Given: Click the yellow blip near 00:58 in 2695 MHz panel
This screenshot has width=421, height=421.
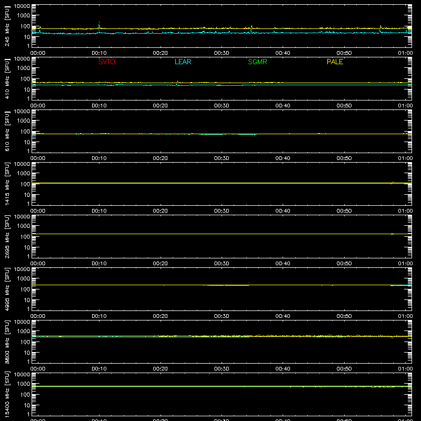Looking at the screenshot, I should [392, 234].
